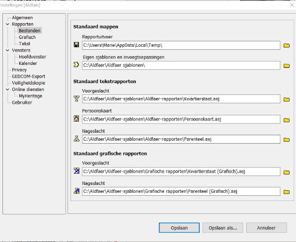Click folder icon beside Eigen sjablonen field

[x=287, y=65]
